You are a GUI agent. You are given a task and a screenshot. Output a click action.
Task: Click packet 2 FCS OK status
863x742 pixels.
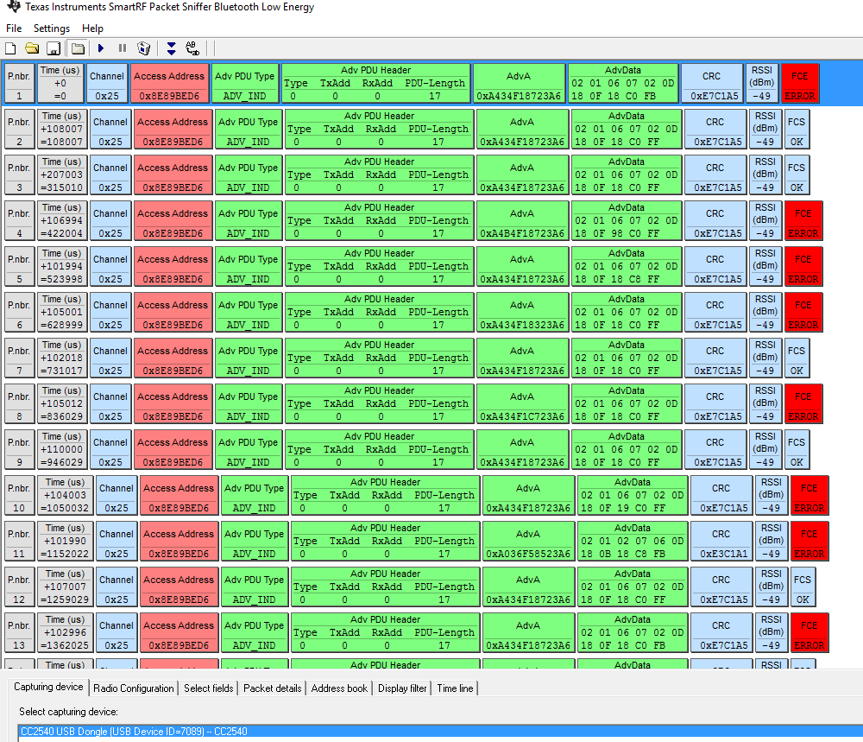point(797,129)
